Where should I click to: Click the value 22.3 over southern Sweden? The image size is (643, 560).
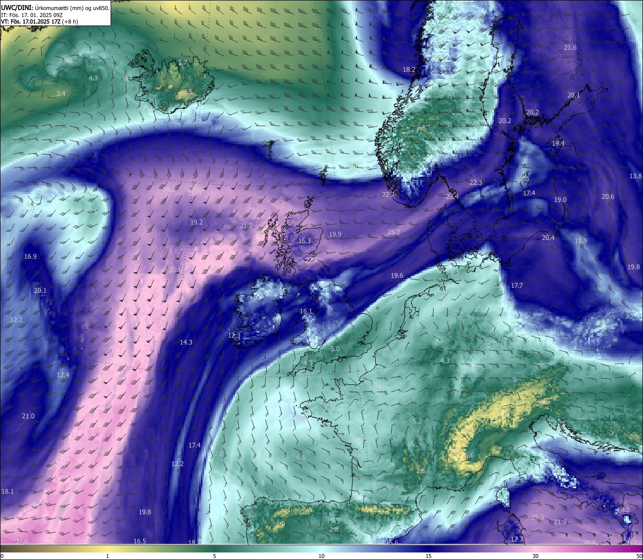(476, 183)
